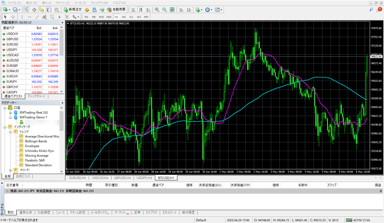Viewport: 384px width, 223px height.
Task: Toggle the 自動売買 auto trading button
Action: click(116, 10)
